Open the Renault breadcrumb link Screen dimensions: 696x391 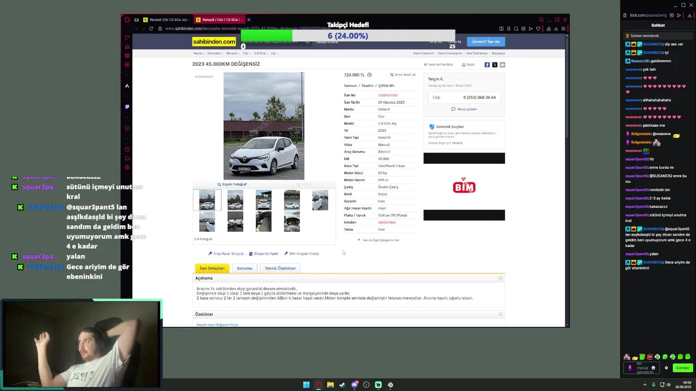pyautogui.click(x=232, y=53)
